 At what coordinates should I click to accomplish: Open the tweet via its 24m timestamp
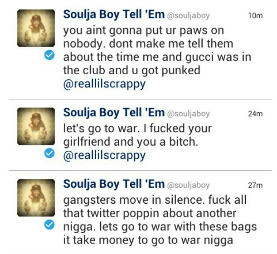[255, 114]
